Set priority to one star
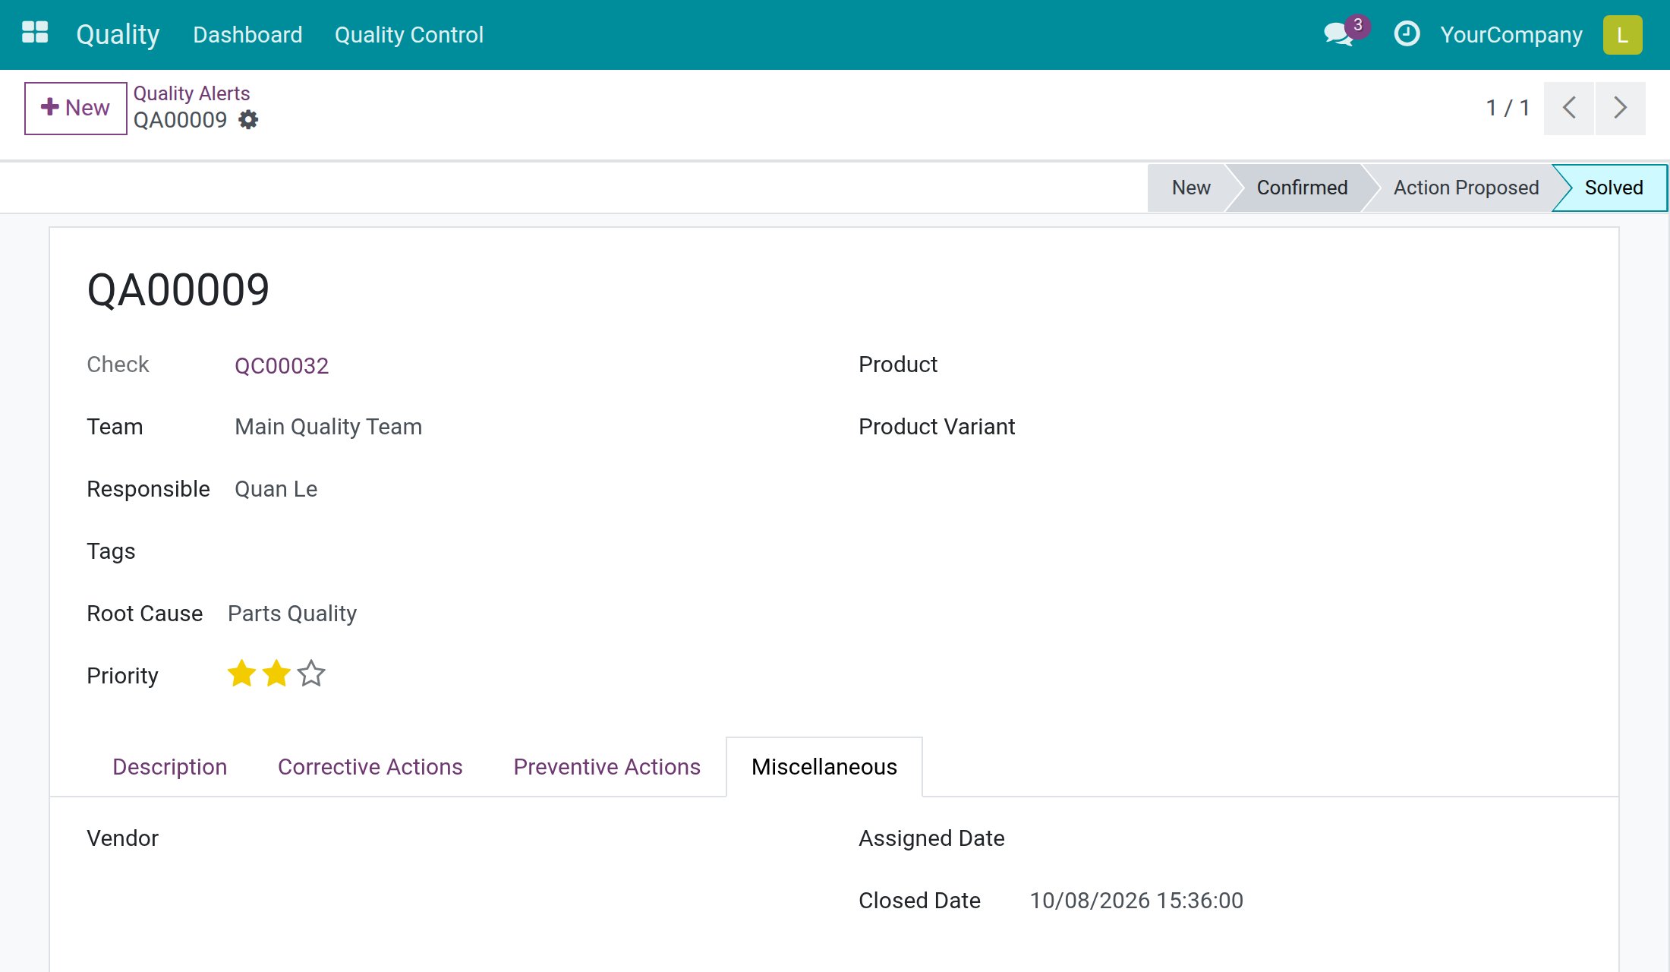This screenshot has width=1670, height=972. point(241,674)
